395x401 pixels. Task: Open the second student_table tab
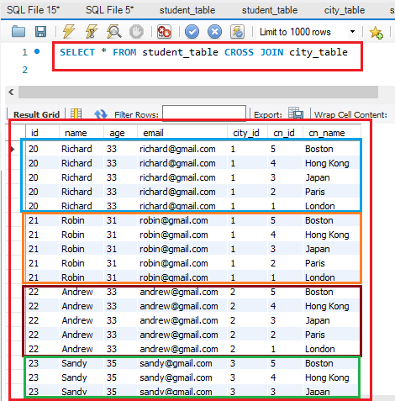tap(270, 10)
